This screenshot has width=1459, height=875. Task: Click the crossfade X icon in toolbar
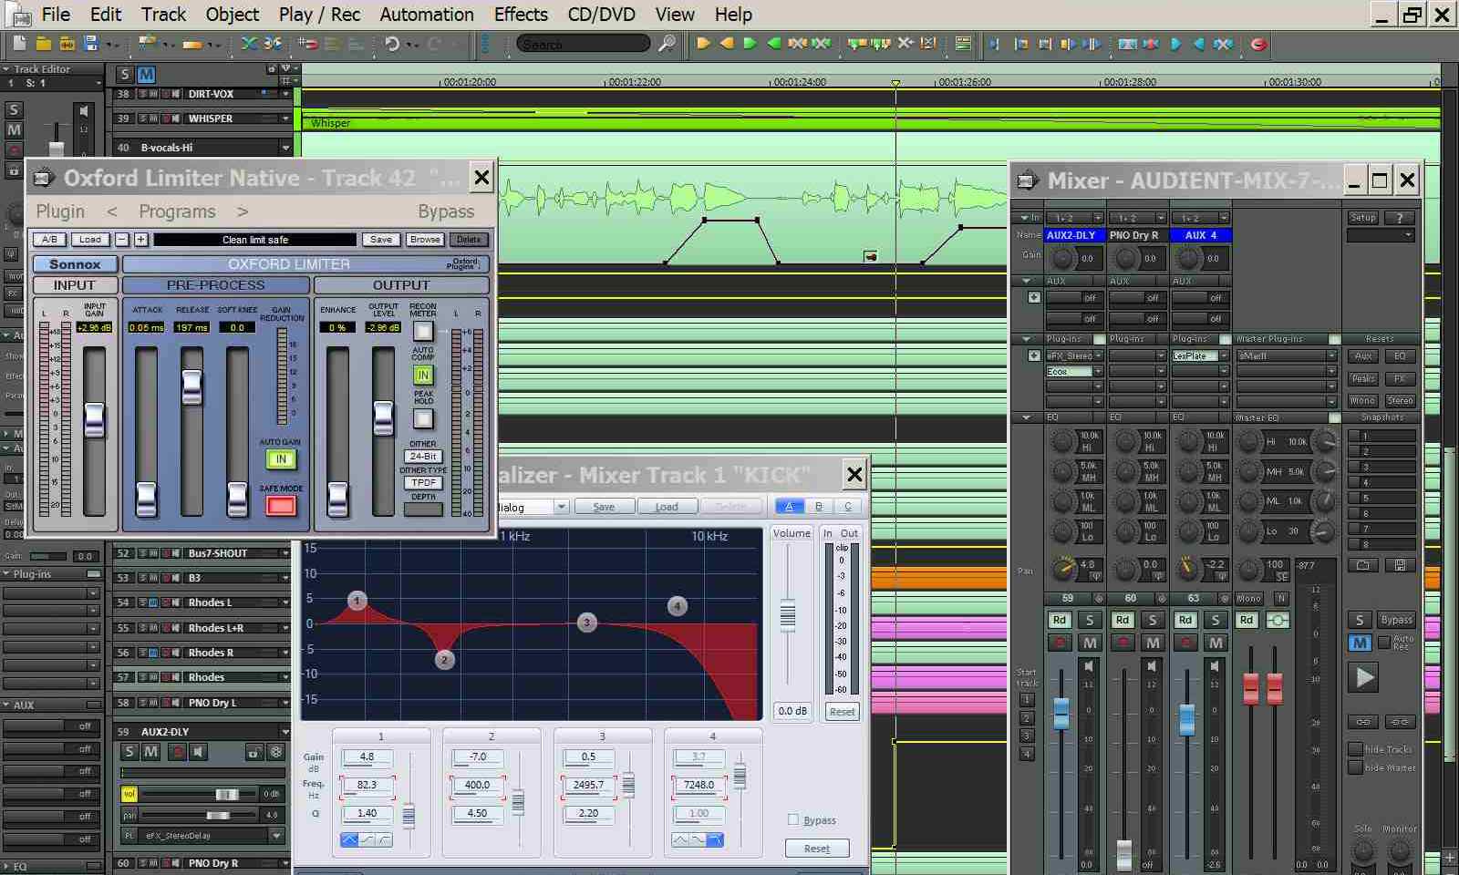coord(248,43)
